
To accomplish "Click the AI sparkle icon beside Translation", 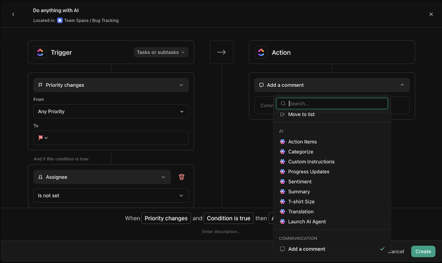I will tap(282, 211).
